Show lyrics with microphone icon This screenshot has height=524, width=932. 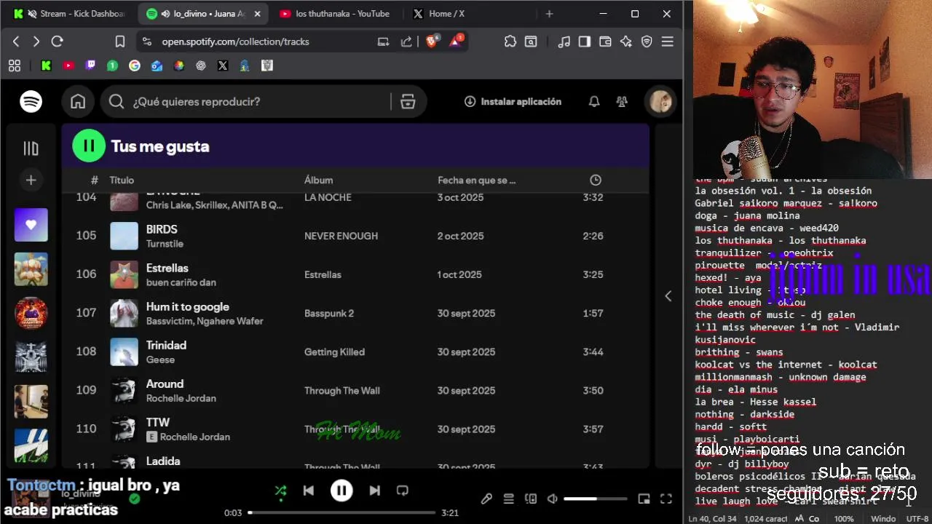486,499
